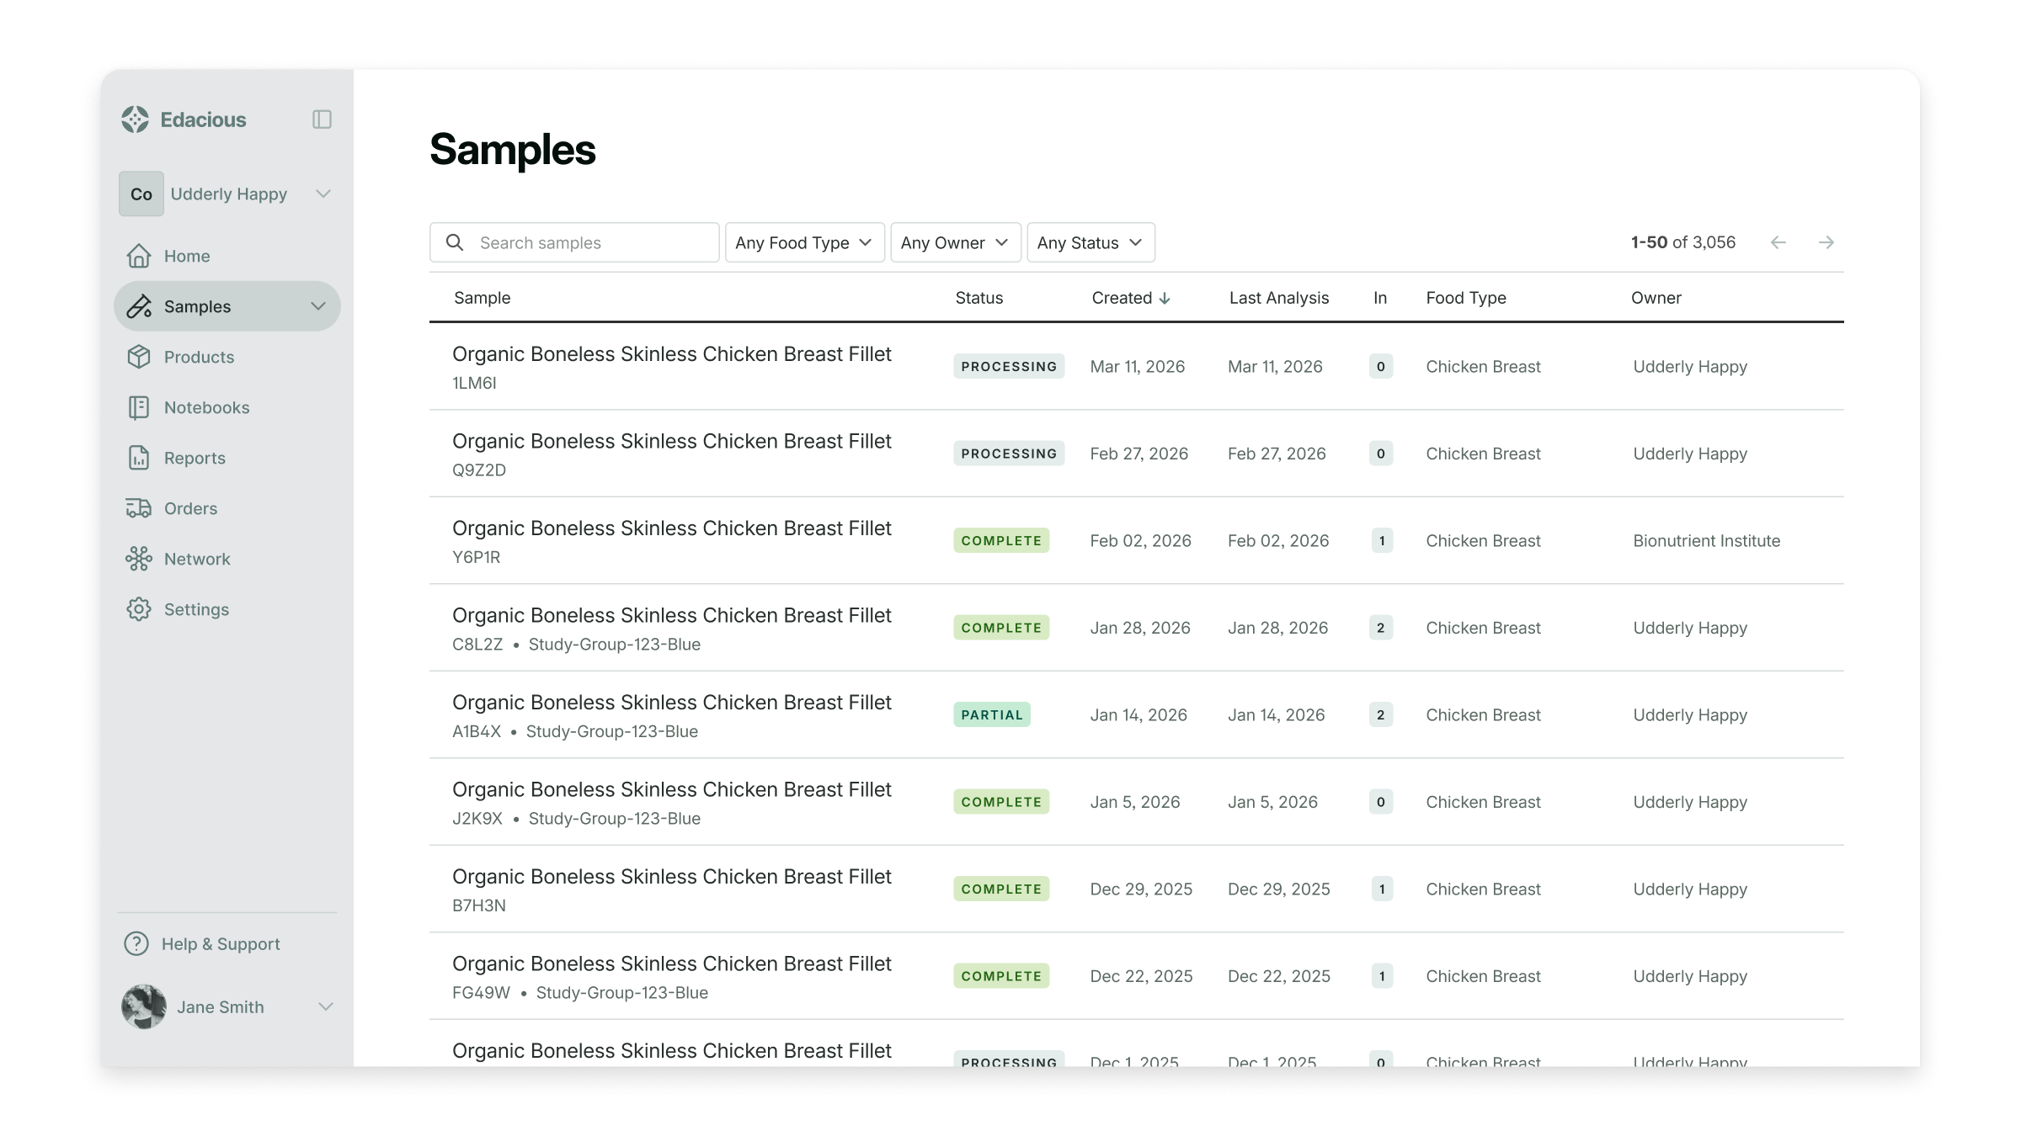Screen dimensions: 2021x1136
Task: Open Notebooks via its notebook icon
Action: (139, 407)
